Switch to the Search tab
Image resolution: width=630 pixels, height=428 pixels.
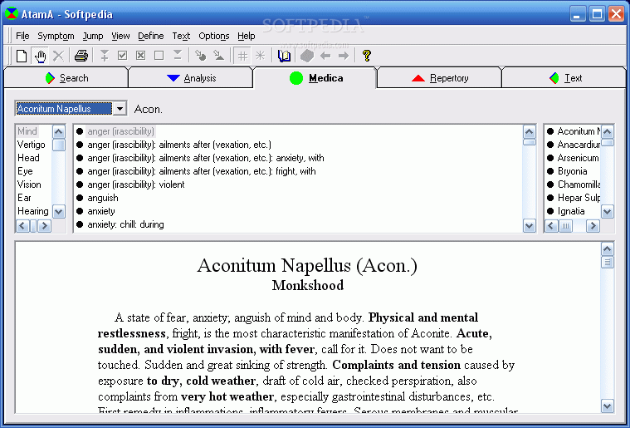click(66, 77)
